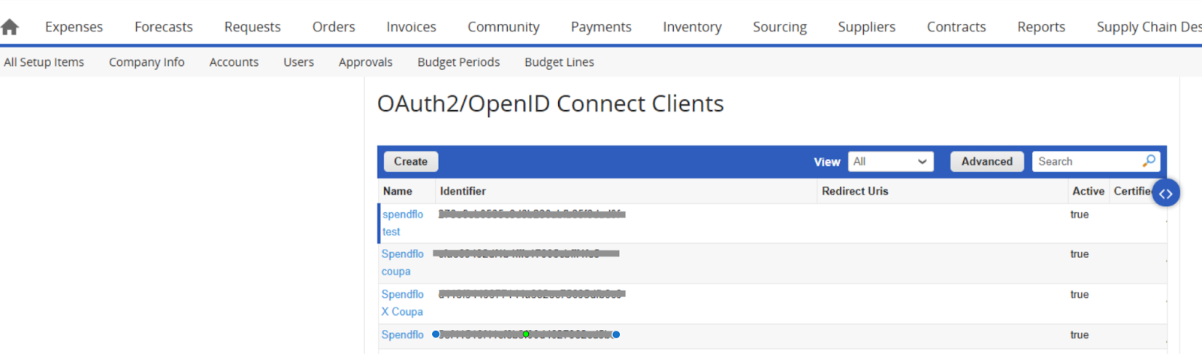Viewport: 1202px width, 354px height.
Task: Open the Sourcing menu
Action: pos(780,27)
